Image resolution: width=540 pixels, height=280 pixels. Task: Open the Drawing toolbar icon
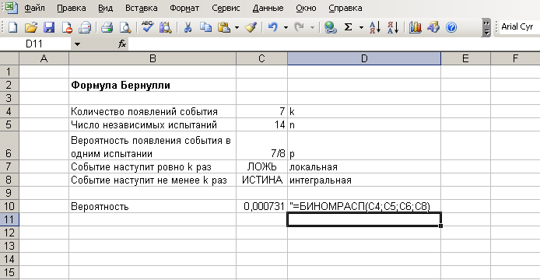(x=433, y=27)
